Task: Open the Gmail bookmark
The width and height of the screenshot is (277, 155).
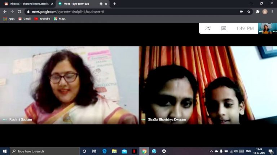Action: pyautogui.click(x=25, y=19)
